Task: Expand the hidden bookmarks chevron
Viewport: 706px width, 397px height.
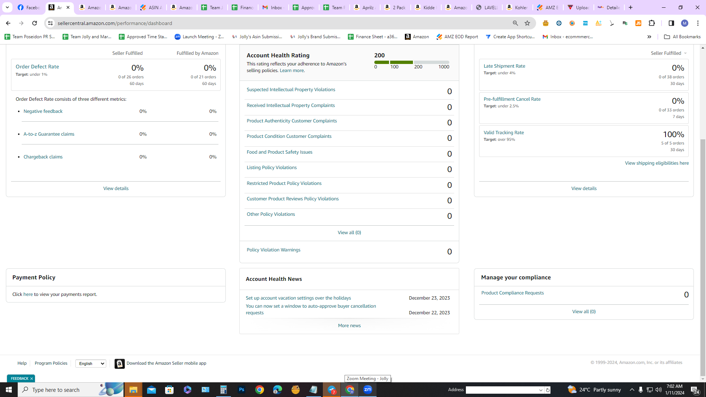Action: [x=649, y=37]
